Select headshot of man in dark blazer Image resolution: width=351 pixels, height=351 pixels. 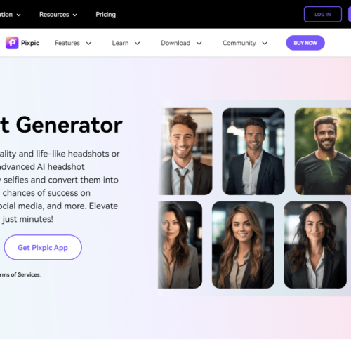click(x=253, y=152)
